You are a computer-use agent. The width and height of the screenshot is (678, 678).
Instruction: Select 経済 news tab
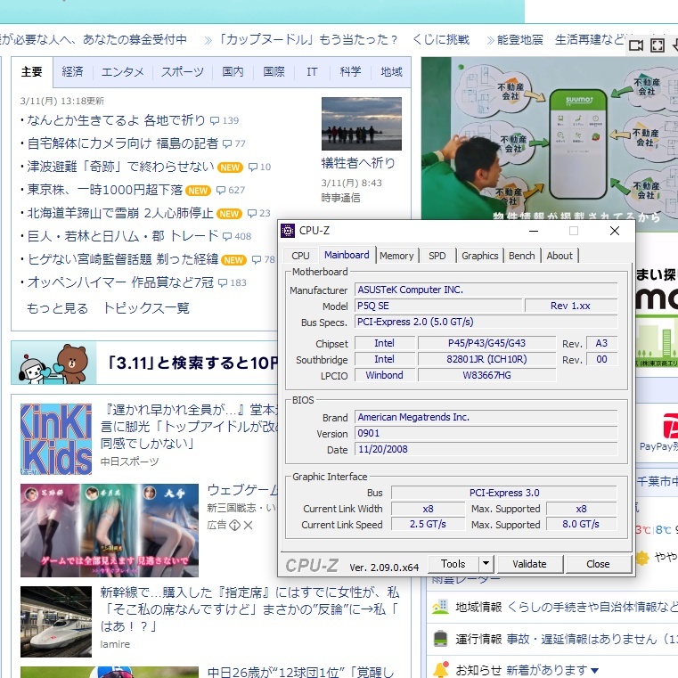point(73,71)
